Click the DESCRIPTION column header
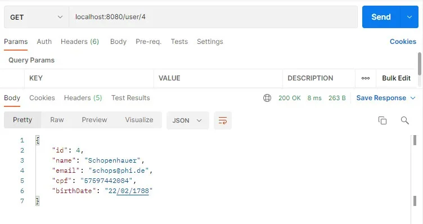 tap(310, 78)
